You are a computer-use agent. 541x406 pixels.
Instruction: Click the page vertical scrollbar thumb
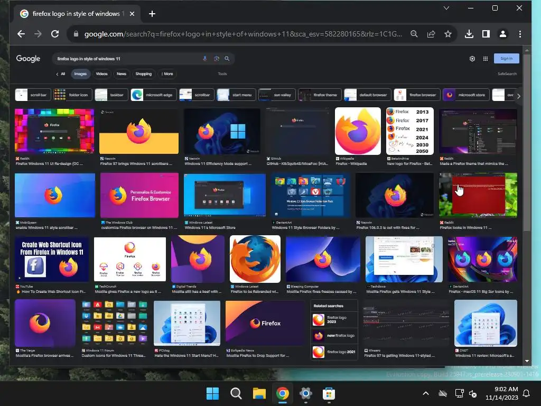pos(527,142)
